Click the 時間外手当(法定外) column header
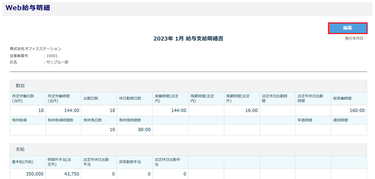Viewport: 375px width, 179px height. (x=63, y=162)
